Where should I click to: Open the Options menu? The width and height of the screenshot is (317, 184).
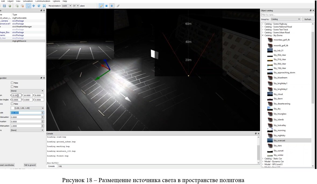(56, 1)
